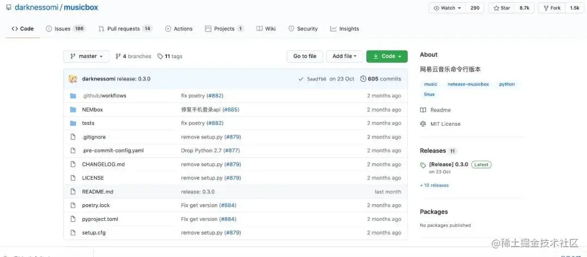The image size is (587, 257).
Task: Switch to the Insights tab
Action: (x=345, y=29)
